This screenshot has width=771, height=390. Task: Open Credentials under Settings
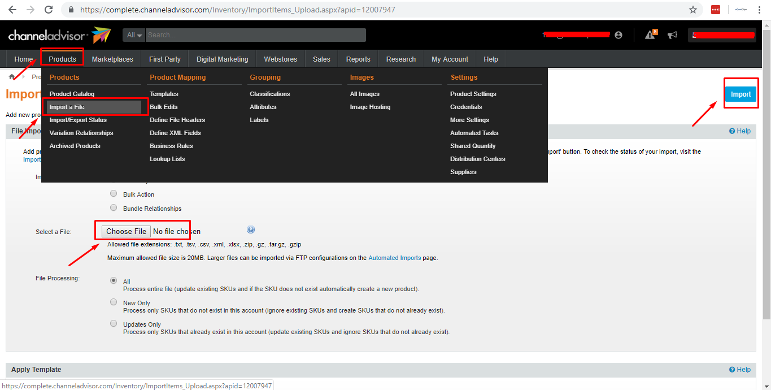[466, 107]
